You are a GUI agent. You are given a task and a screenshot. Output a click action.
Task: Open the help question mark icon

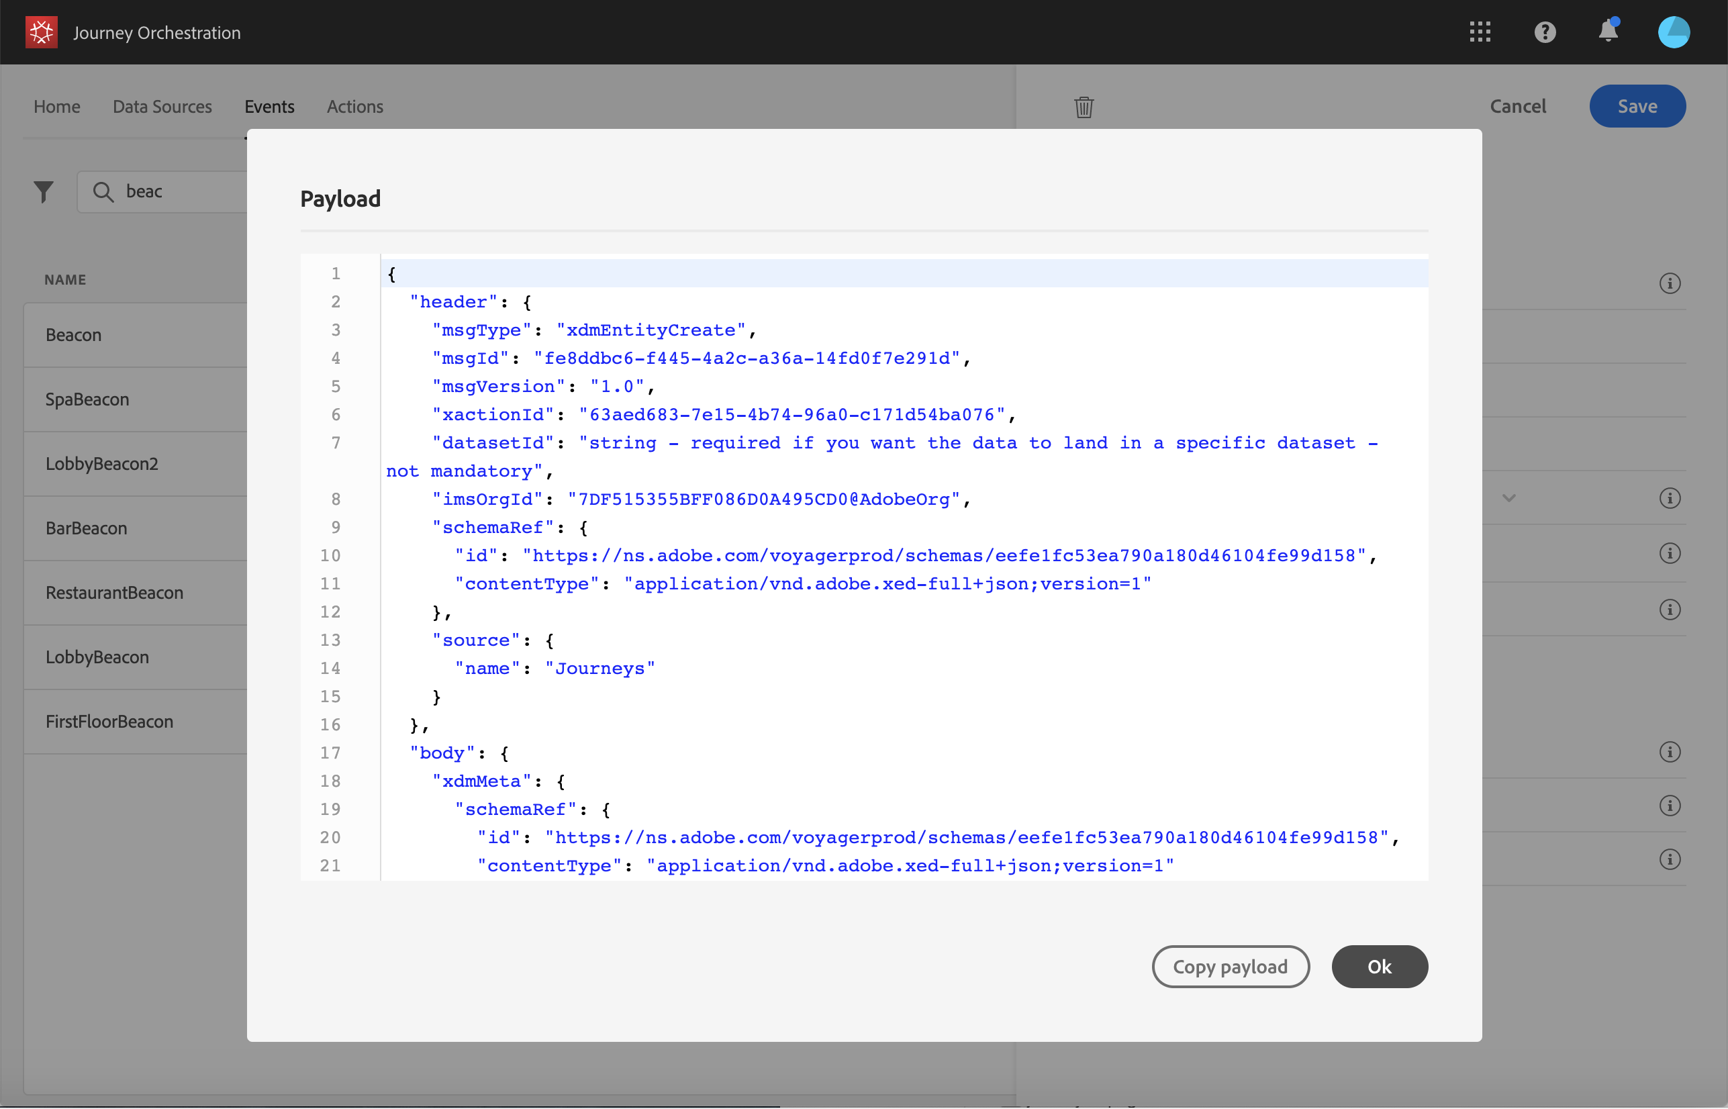(x=1545, y=32)
